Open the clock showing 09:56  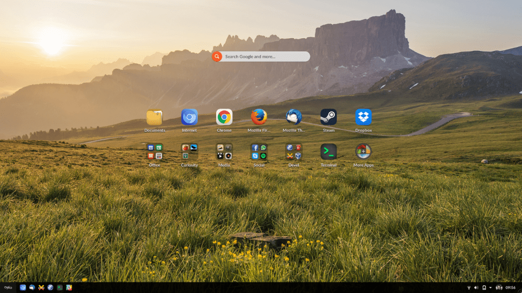coord(510,288)
